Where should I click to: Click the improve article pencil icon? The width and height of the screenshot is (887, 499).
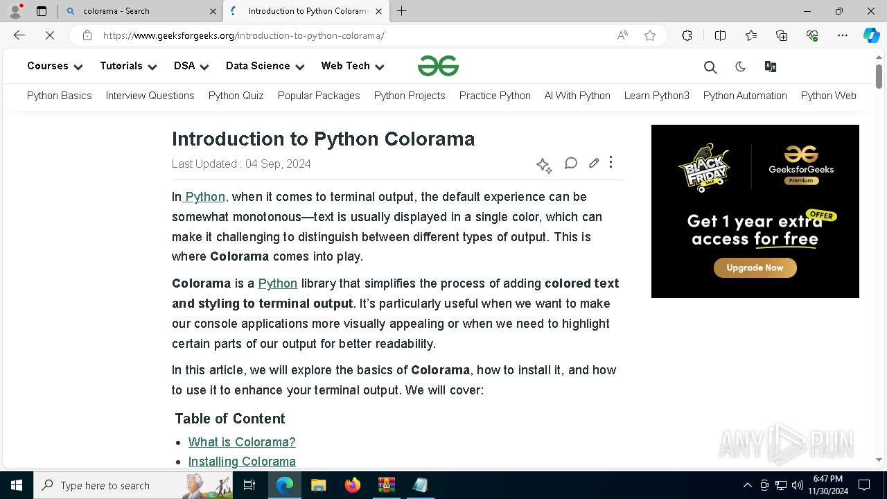point(594,163)
